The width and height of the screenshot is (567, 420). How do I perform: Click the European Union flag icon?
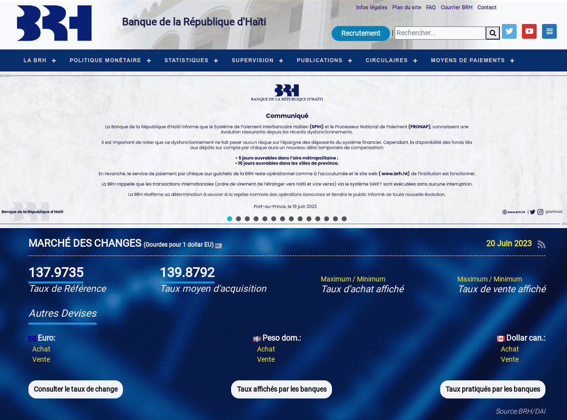click(32, 339)
